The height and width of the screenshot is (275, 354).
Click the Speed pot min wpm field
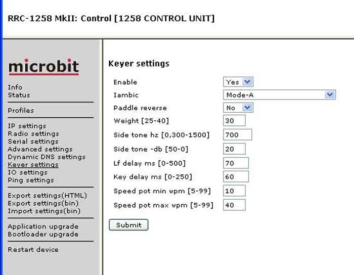[234, 191]
